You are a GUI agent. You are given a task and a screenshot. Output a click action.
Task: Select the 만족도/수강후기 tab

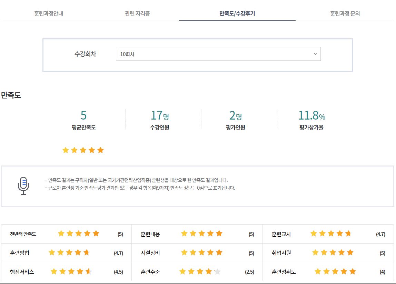[x=237, y=14]
